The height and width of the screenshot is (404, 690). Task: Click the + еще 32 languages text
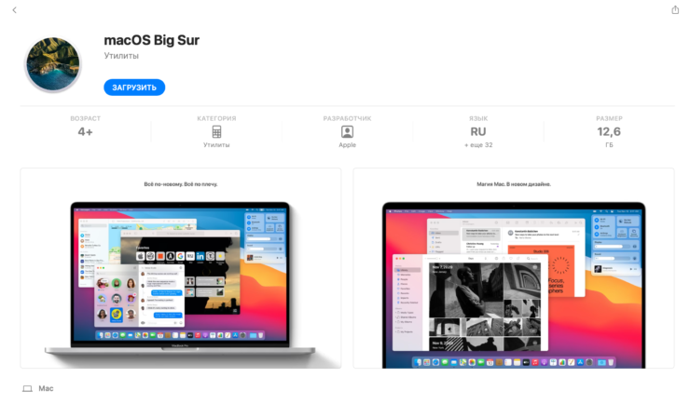tap(478, 145)
